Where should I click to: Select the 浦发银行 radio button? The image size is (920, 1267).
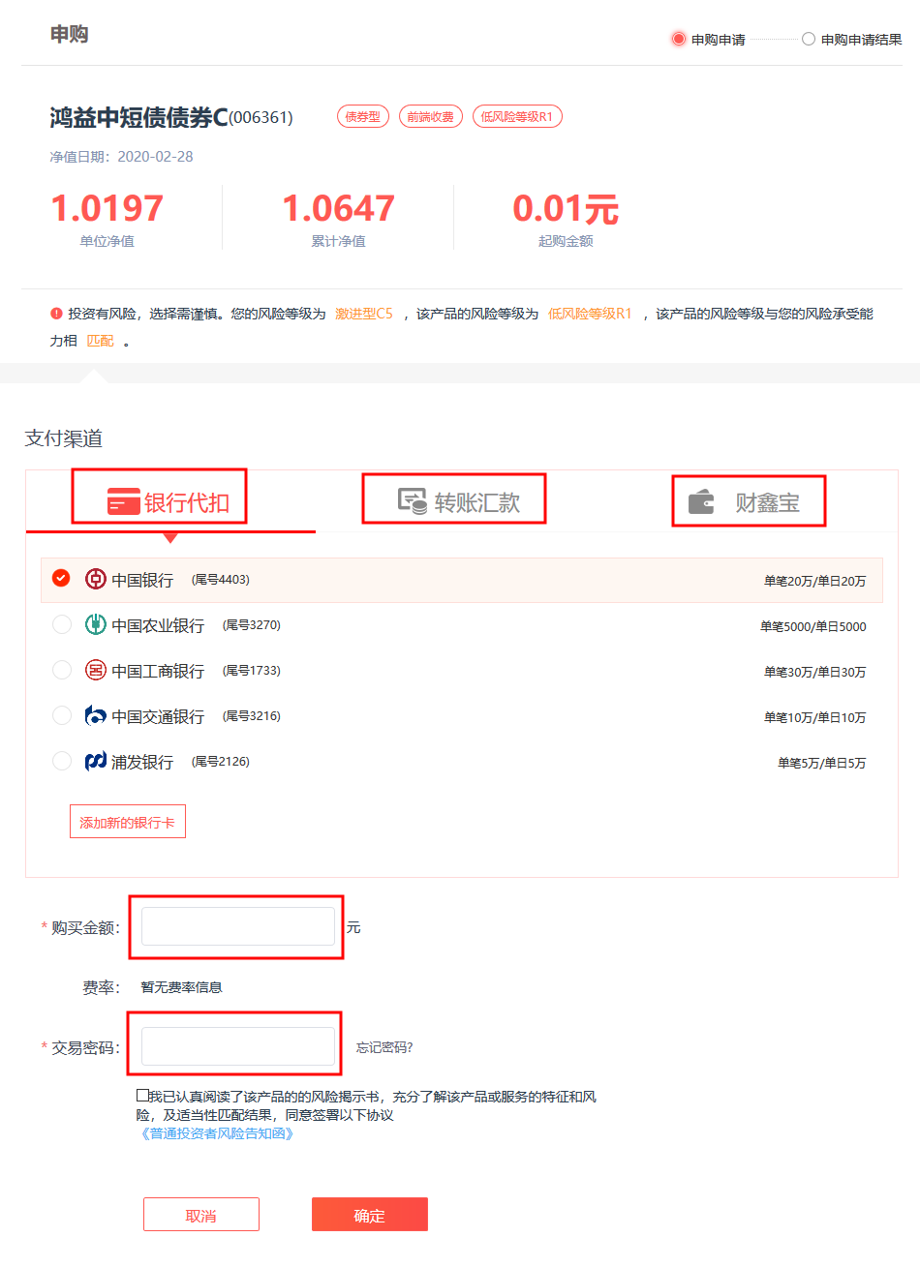[61, 761]
